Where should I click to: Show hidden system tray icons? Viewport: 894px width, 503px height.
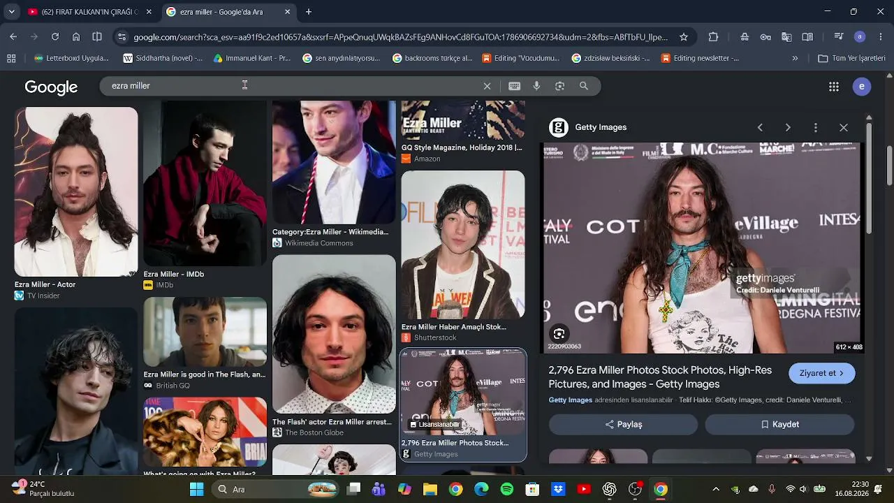[715, 489]
